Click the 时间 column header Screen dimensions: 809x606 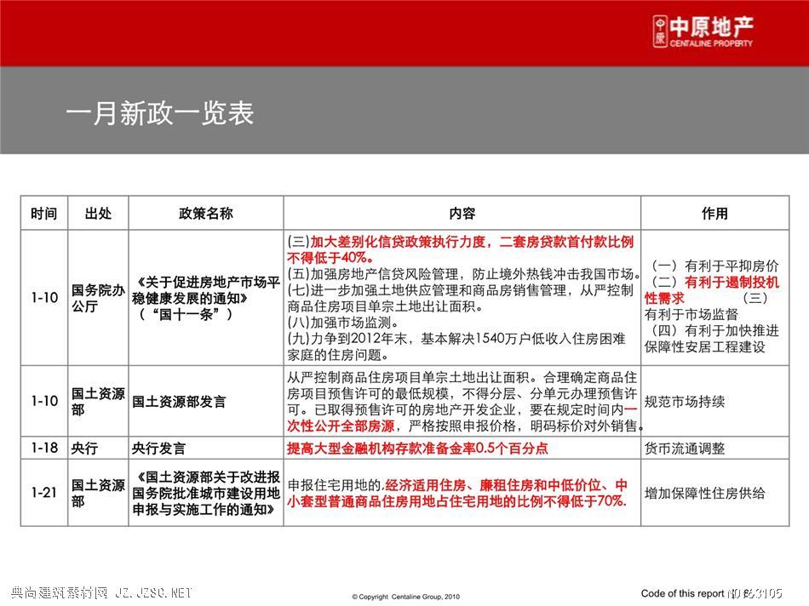tap(43, 213)
